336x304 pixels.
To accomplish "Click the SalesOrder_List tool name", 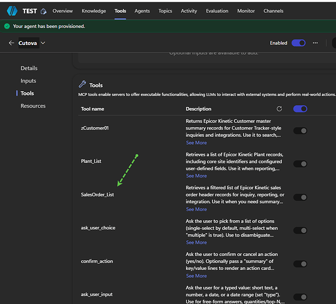I will [x=97, y=195].
